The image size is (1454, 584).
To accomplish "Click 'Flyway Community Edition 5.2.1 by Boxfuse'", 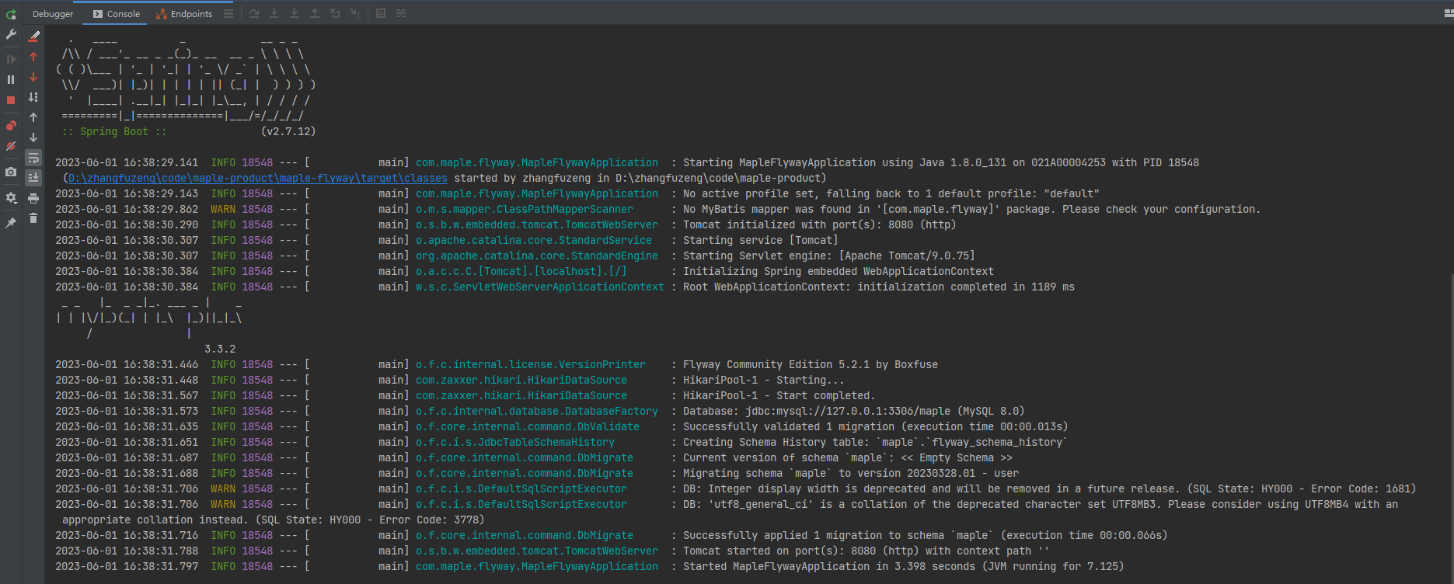I will 811,364.
